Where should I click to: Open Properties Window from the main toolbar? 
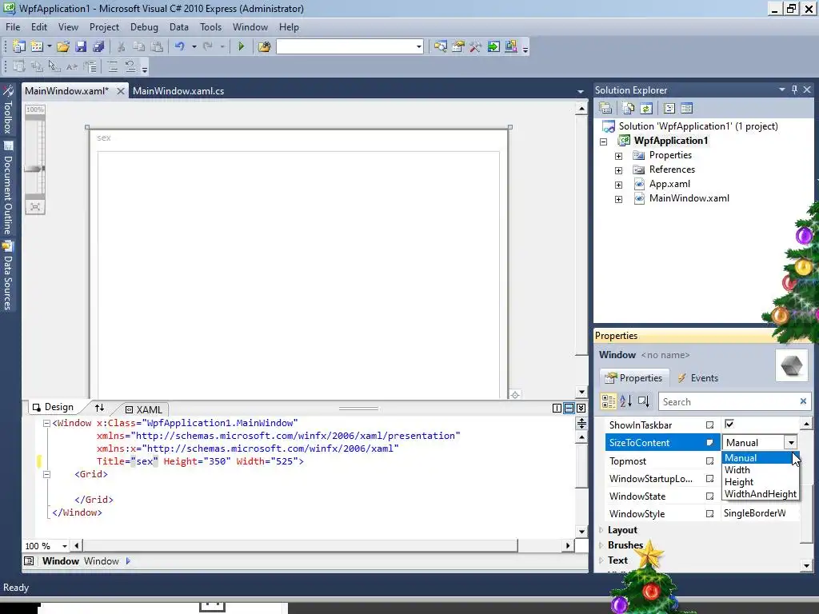pos(458,47)
